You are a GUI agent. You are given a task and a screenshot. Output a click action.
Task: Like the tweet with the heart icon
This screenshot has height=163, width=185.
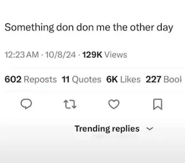(114, 105)
